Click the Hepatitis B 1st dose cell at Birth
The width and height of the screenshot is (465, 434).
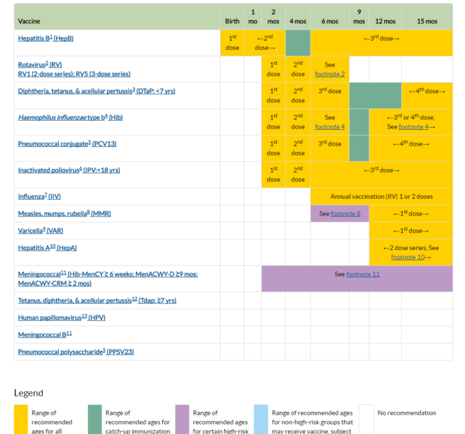[x=232, y=43]
